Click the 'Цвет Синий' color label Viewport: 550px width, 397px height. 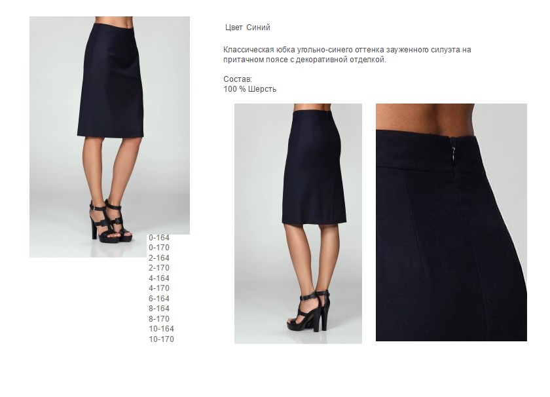(x=247, y=28)
